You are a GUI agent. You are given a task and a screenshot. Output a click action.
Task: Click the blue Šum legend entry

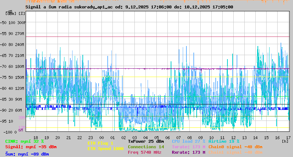(27, 154)
